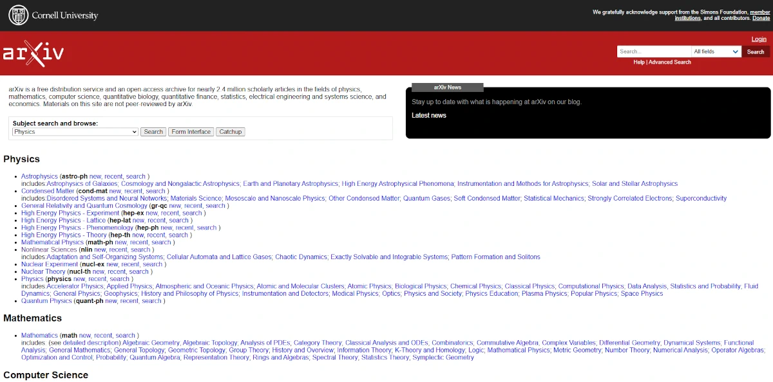Open the Optics link

click(391, 294)
